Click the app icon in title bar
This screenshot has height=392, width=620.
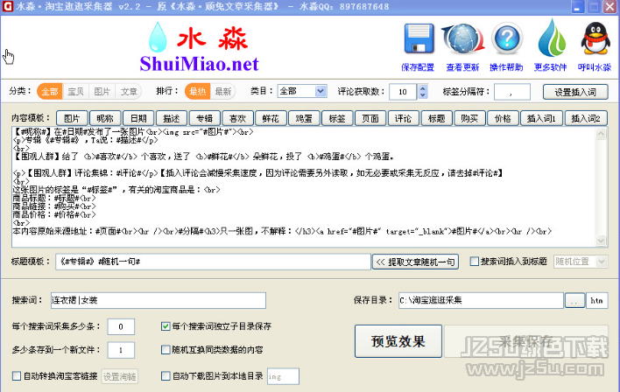point(8,6)
